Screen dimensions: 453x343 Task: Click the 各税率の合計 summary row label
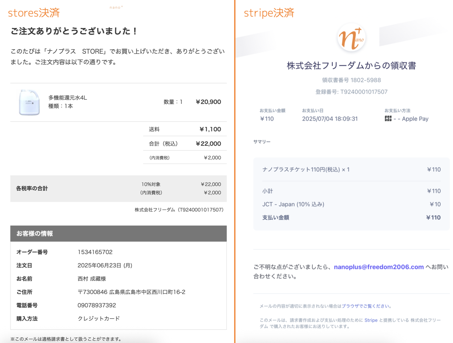coord(32,188)
